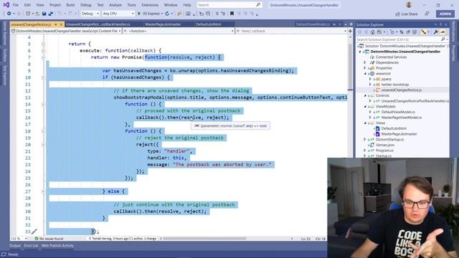This screenshot has width=459, height=258.
Task: Click the title bar Search box
Action: coord(229,5)
